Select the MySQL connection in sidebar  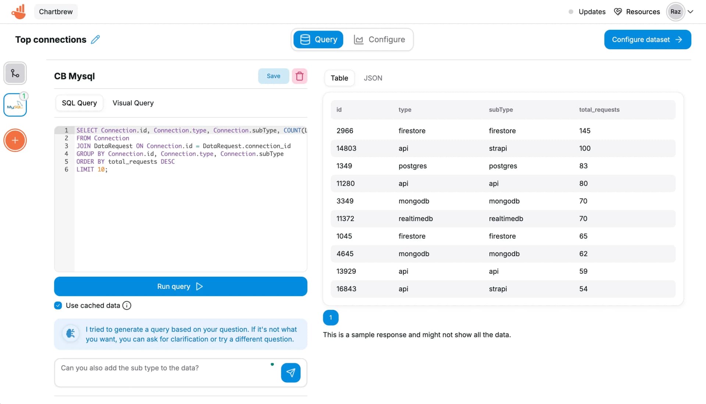click(15, 105)
